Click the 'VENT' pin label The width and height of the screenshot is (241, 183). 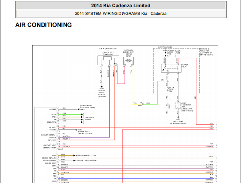[x=54, y=166]
